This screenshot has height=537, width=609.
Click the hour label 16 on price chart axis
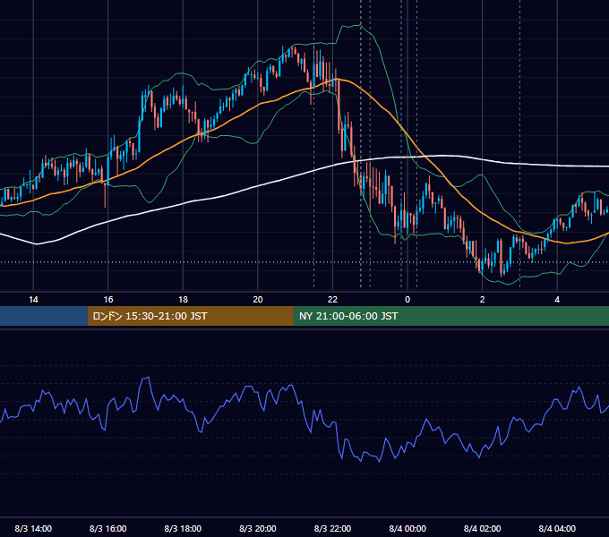[108, 300]
